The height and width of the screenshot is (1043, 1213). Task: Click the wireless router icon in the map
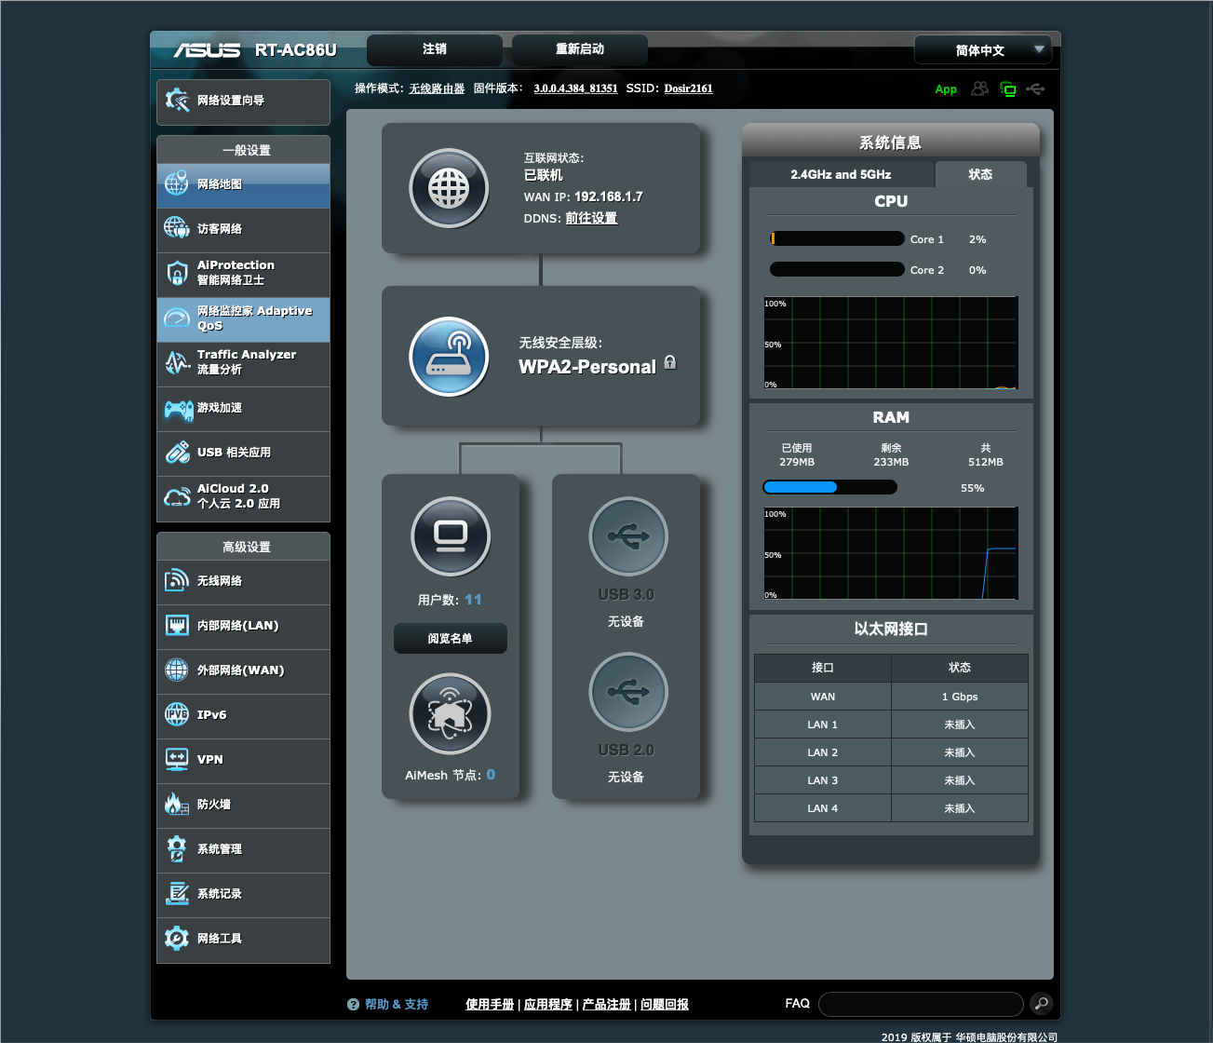(x=450, y=356)
